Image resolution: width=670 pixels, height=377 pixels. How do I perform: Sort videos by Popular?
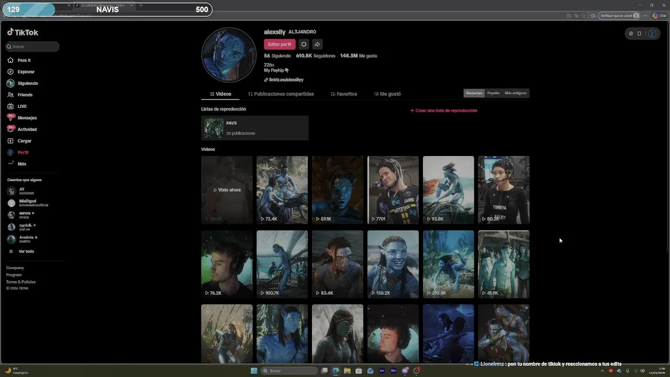pos(494,93)
